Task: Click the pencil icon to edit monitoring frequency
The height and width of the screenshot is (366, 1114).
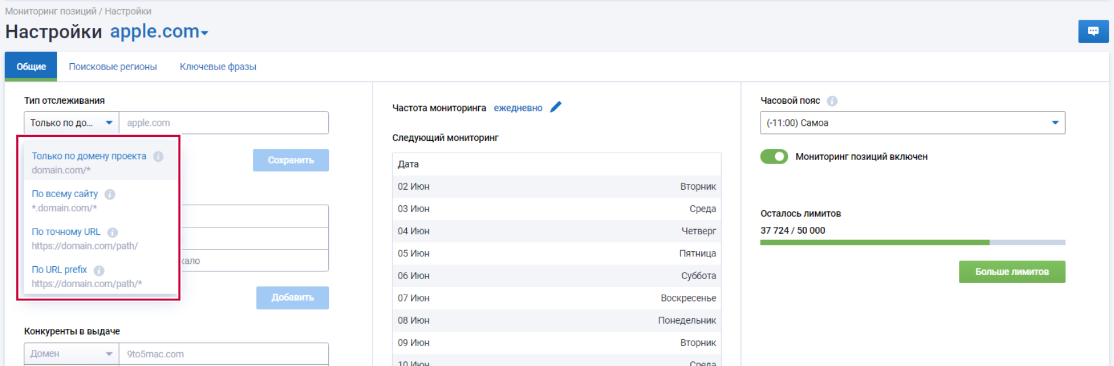Action: tap(556, 107)
